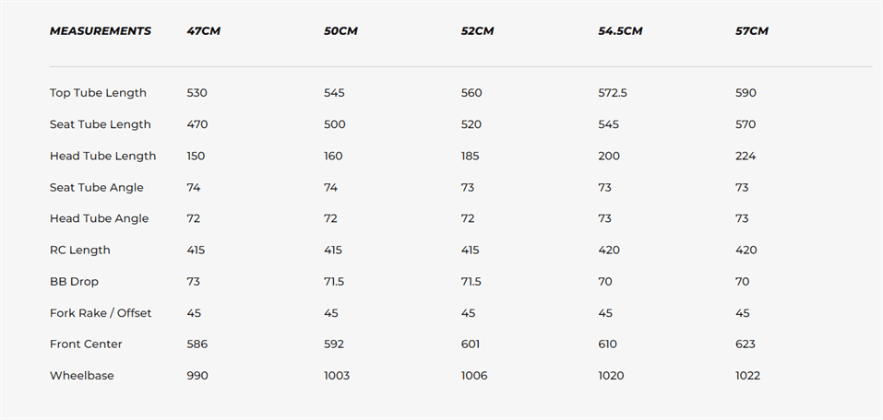Select the Seat Tube Length row label

coord(100,124)
